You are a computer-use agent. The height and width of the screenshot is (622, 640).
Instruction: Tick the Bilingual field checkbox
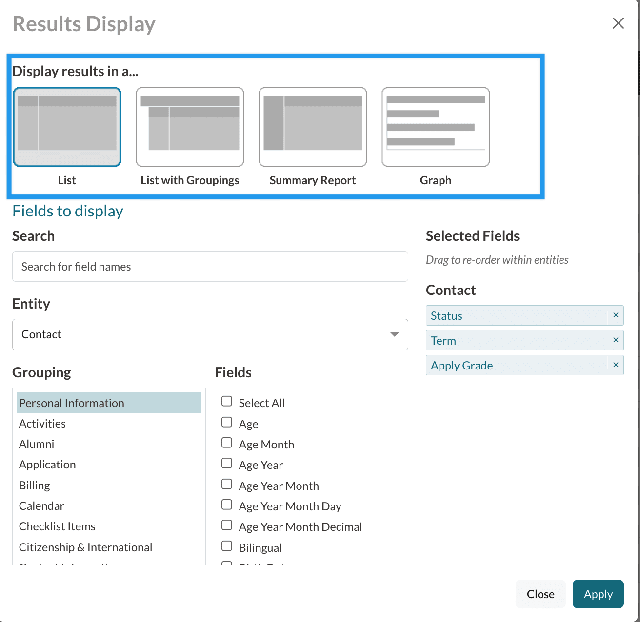[227, 546]
